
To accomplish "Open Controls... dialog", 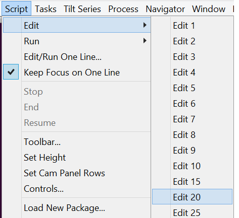I will [x=77, y=189].
